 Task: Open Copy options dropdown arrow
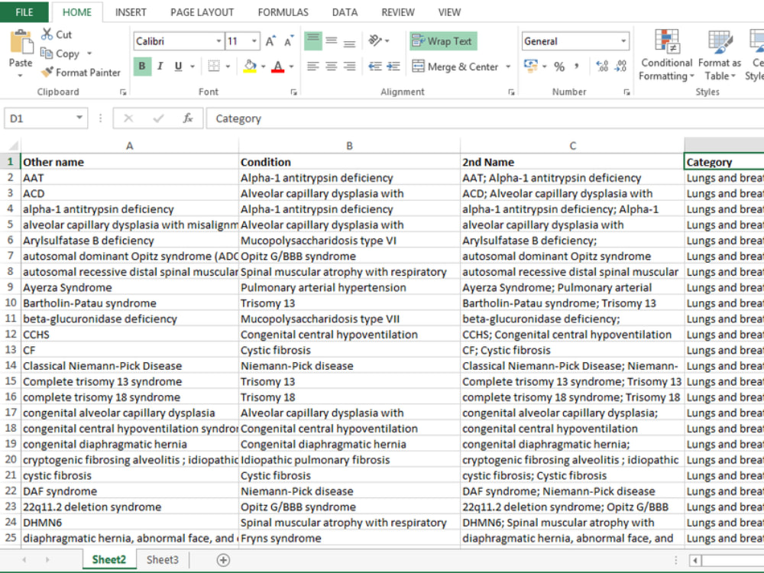click(89, 53)
